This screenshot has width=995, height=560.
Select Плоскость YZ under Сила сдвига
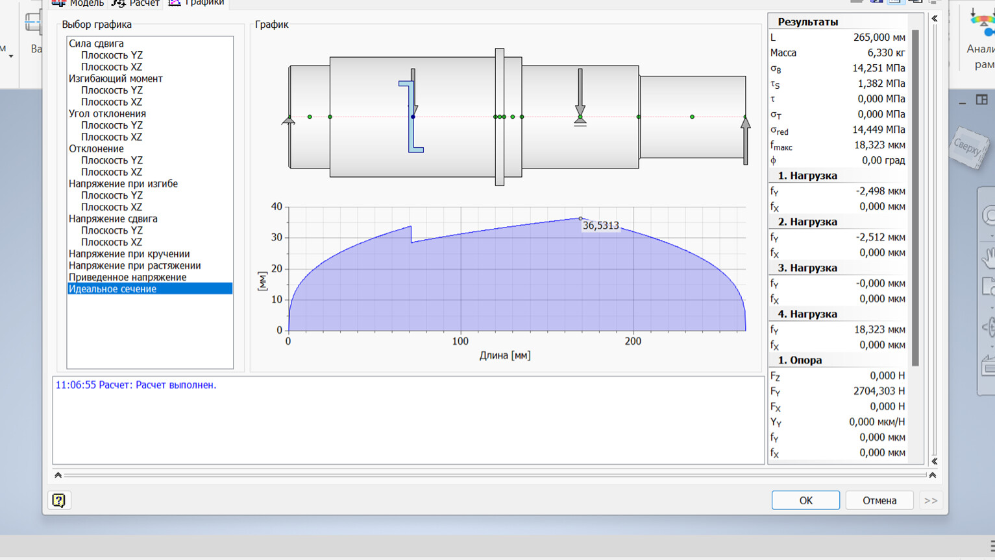(x=112, y=55)
